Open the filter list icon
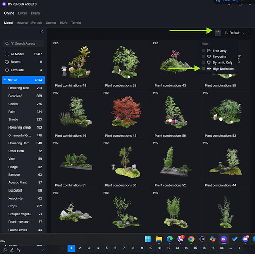The height and width of the screenshot is (254, 255). click(x=218, y=33)
